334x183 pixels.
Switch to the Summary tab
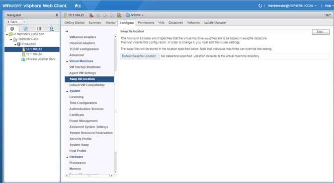pos(95,23)
